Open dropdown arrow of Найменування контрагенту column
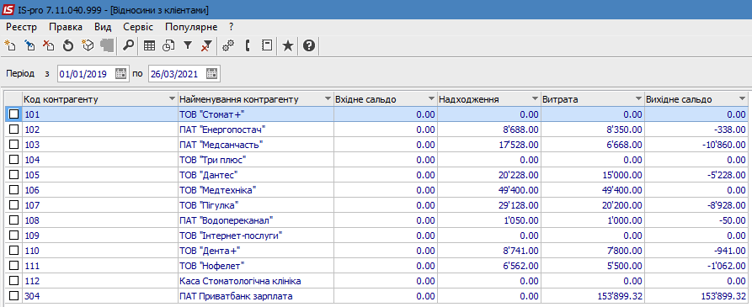The image size is (752, 307). [328, 98]
